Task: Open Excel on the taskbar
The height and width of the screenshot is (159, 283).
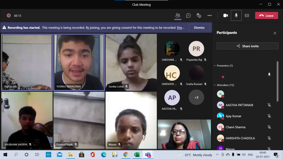Action: (137, 155)
